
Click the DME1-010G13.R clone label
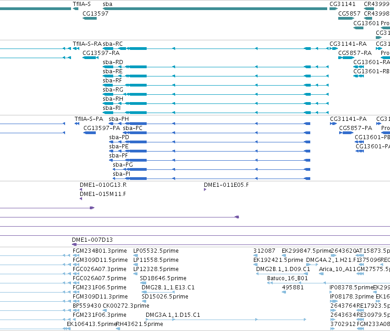[x=103, y=185]
